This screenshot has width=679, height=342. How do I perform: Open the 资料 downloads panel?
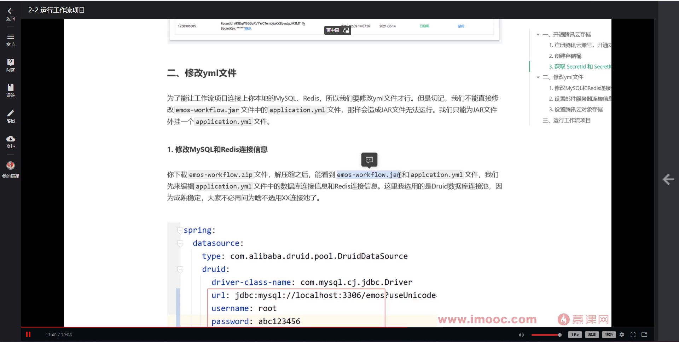point(11,142)
